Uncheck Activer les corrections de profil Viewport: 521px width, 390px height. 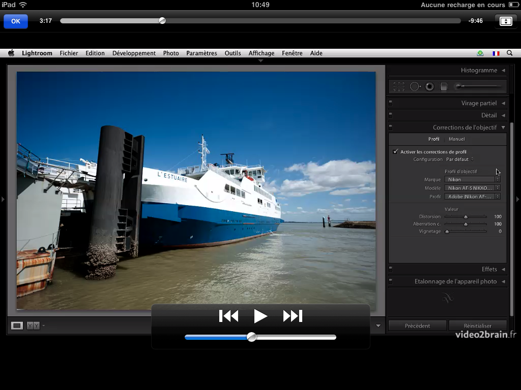click(395, 151)
